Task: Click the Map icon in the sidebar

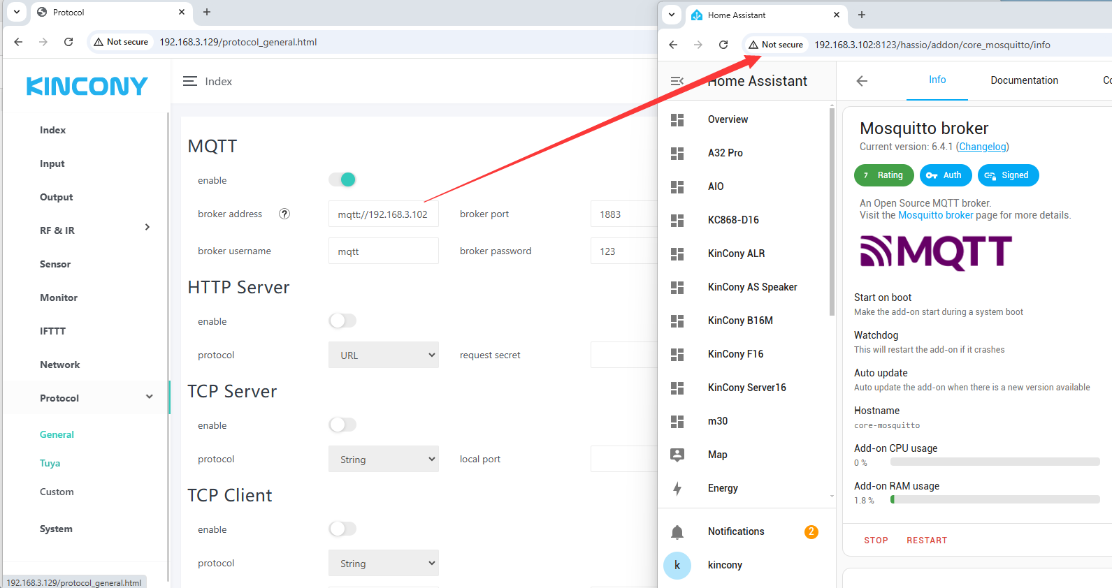Action: click(677, 455)
